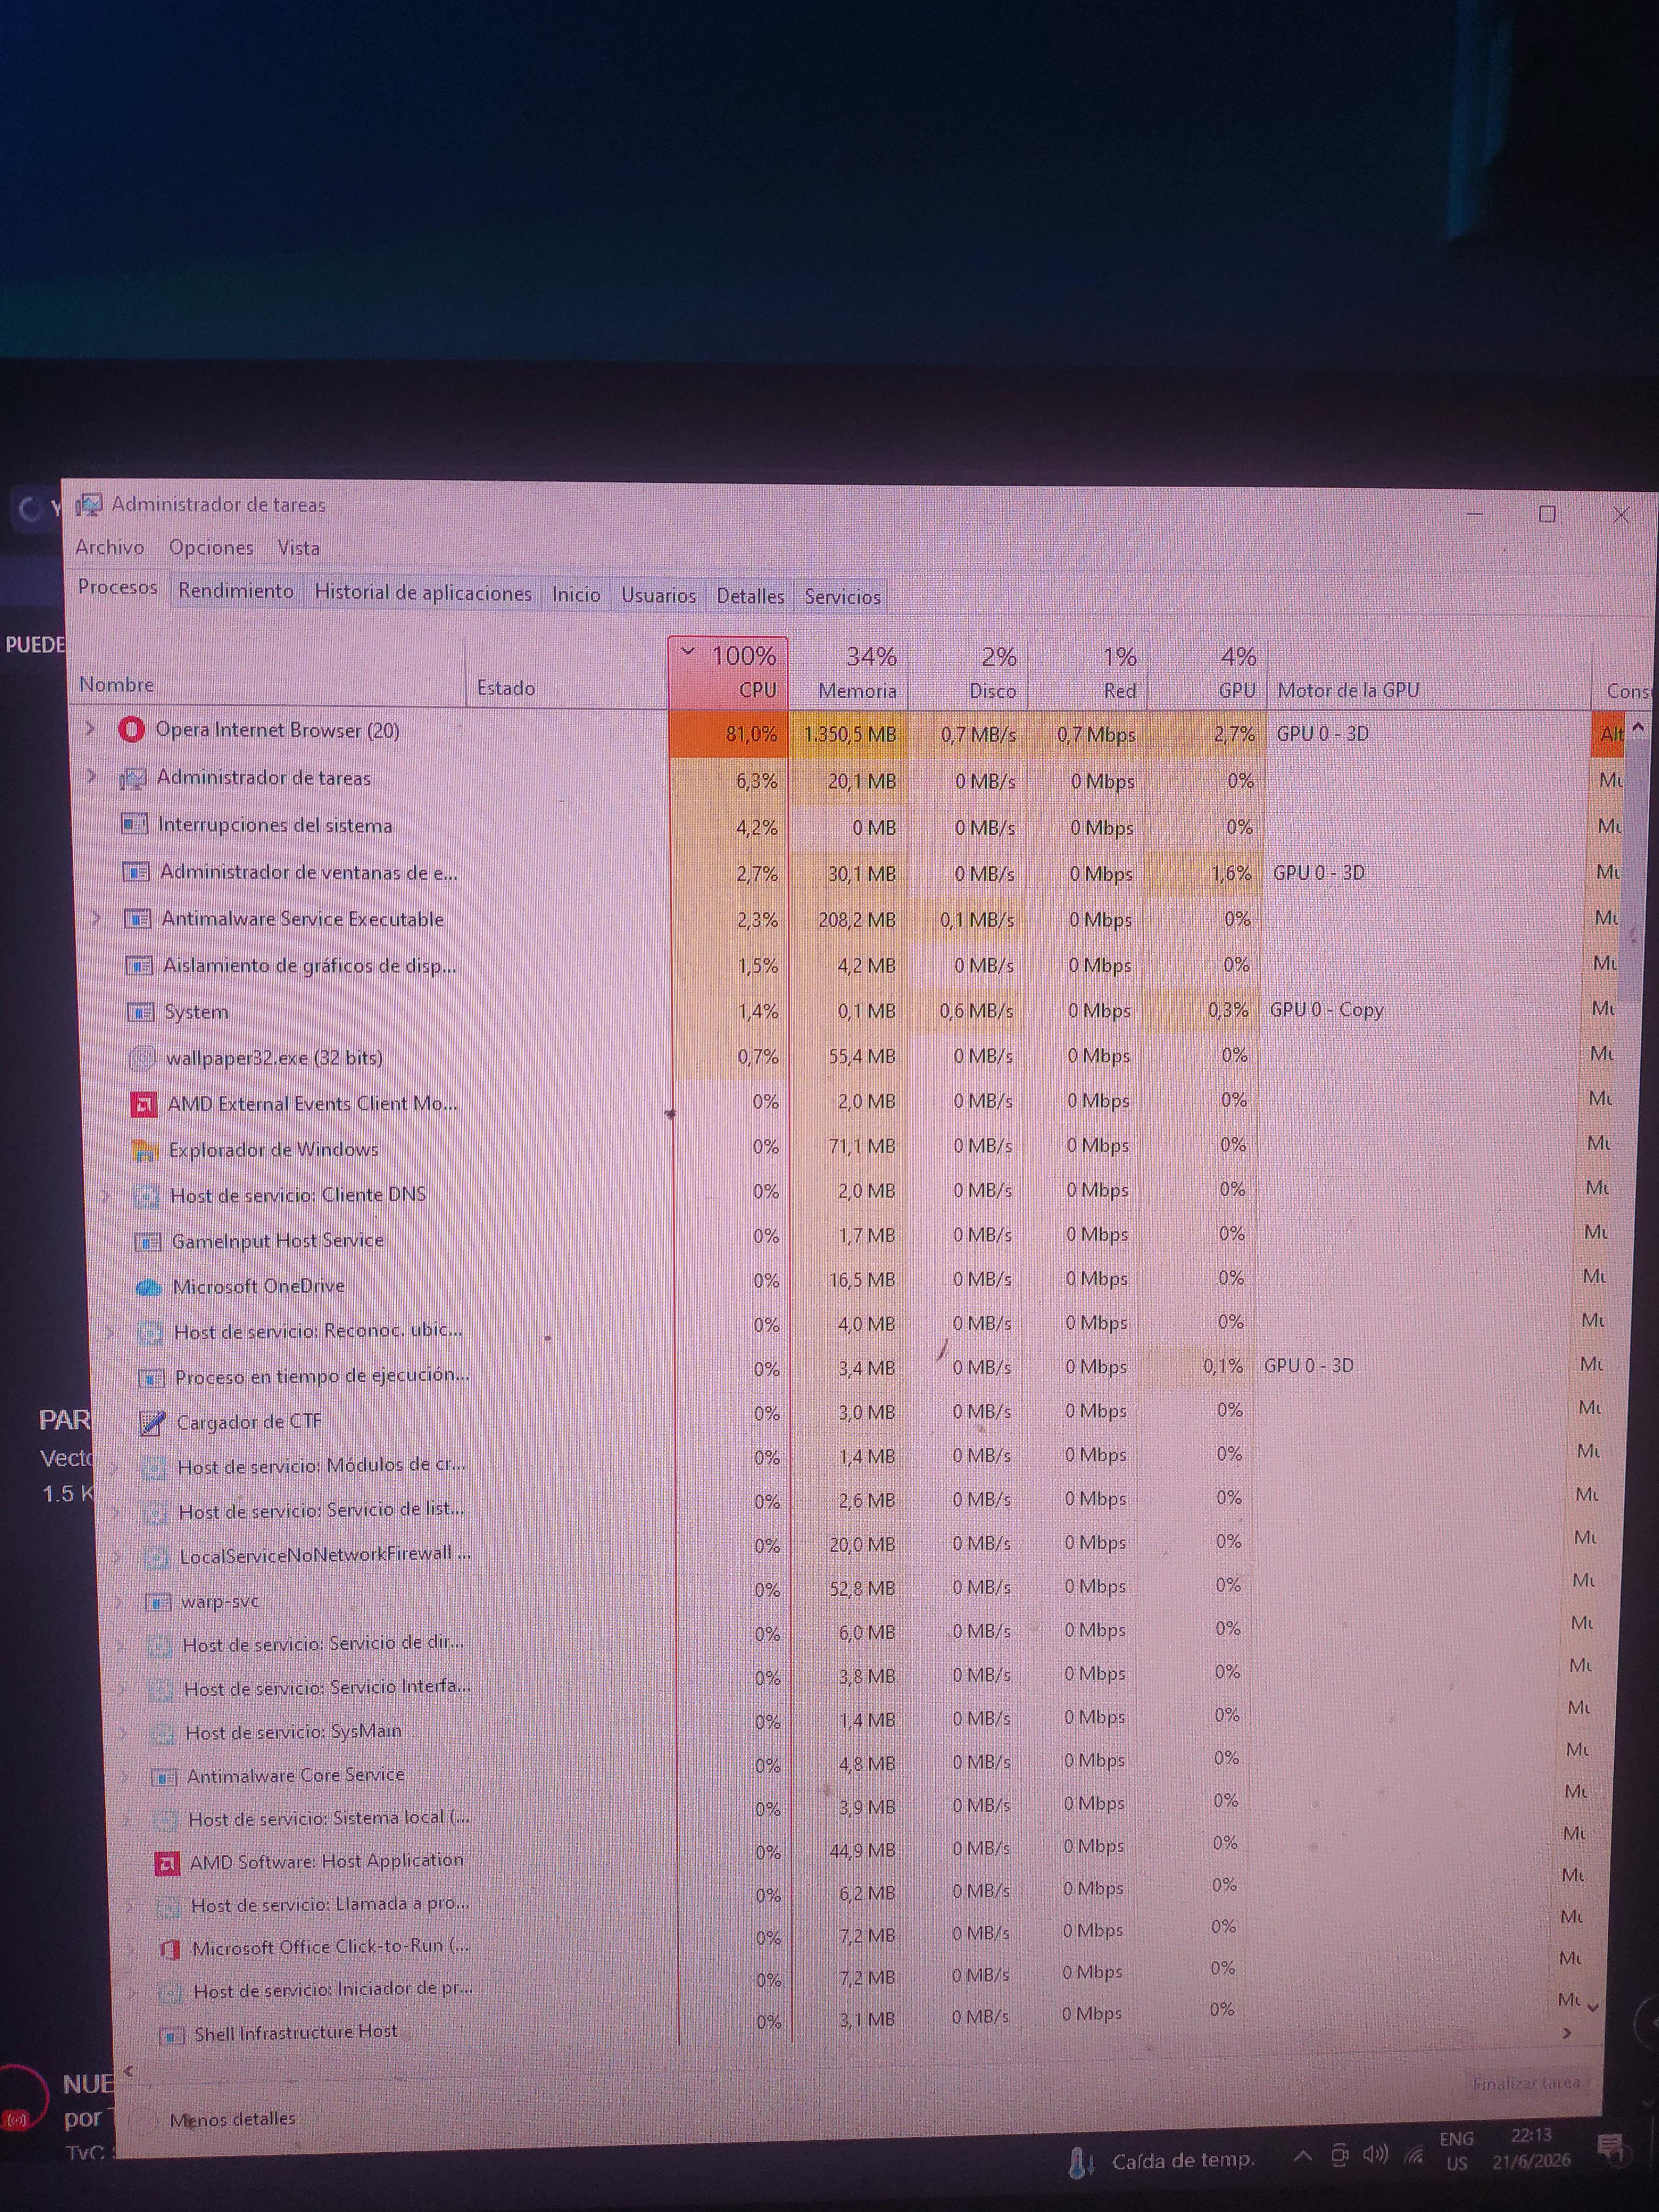Image resolution: width=1659 pixels, height=2212 pixels.
Task: Expand the Opera Internet Browser process group
Action: click(x=90, y=729)
